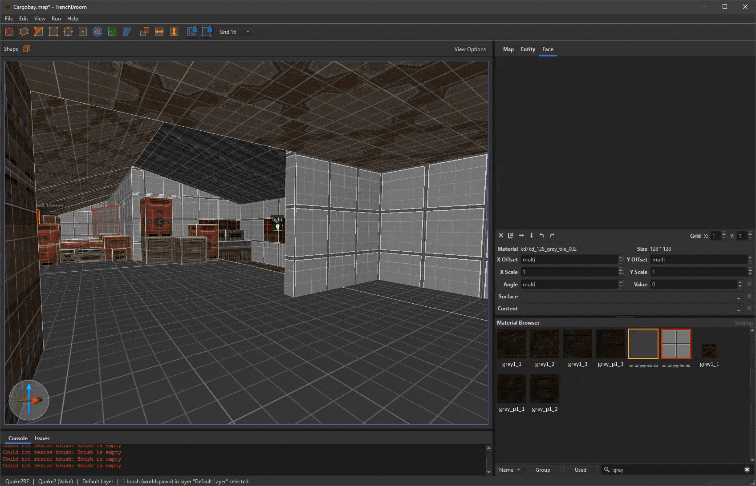
Task: Adjust the Y Scale stepper
Action: (750, 272)
